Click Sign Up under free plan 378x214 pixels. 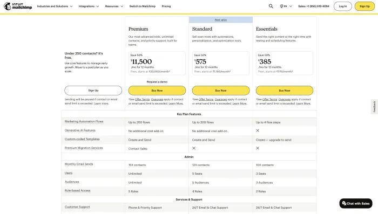coord(93,91)
